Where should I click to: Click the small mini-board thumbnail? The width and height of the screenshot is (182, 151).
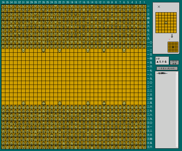(173, 47)
